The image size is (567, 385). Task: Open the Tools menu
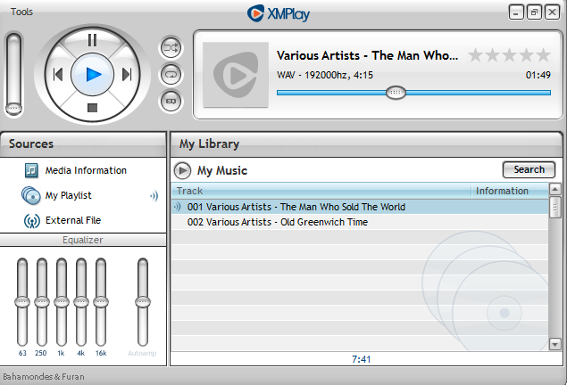[x=21, y=12]
